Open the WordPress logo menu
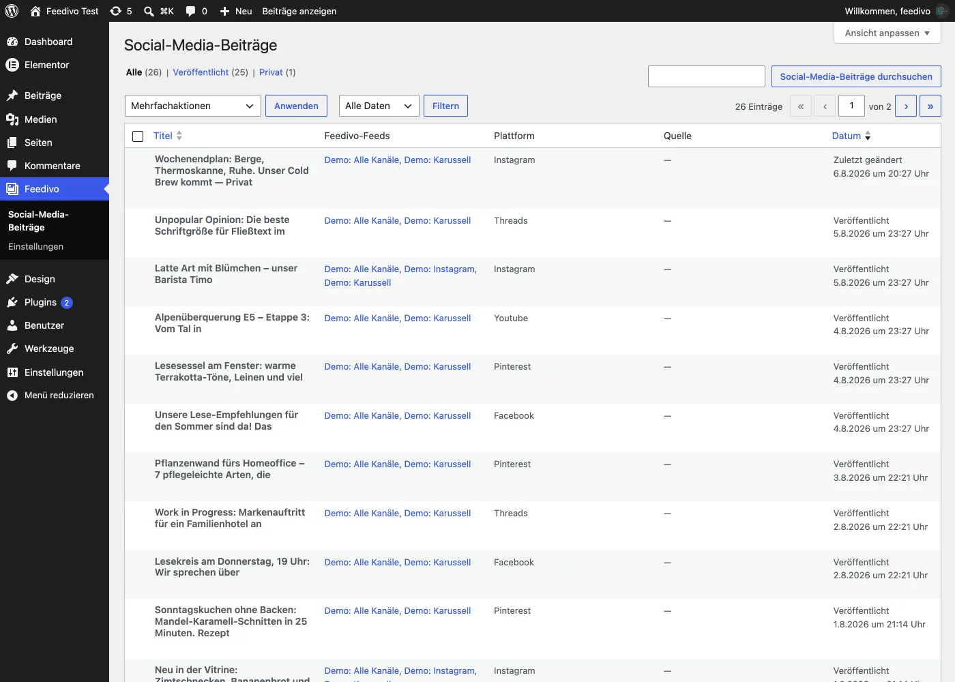 coord(12,11)
